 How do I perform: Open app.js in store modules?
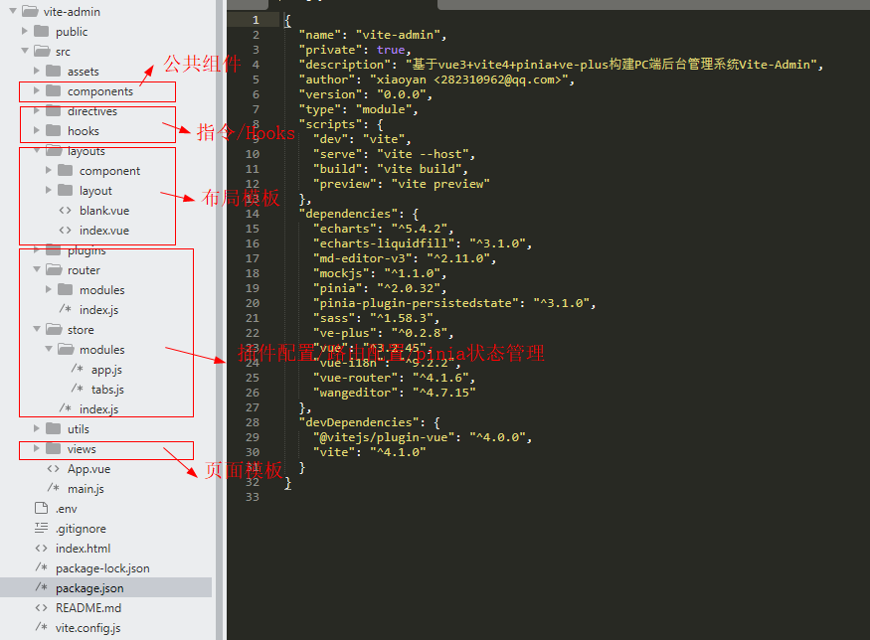(x=106, y=370)
